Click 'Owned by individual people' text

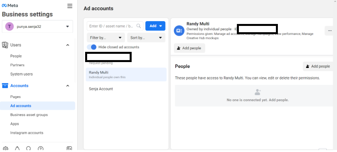(209, 29)
